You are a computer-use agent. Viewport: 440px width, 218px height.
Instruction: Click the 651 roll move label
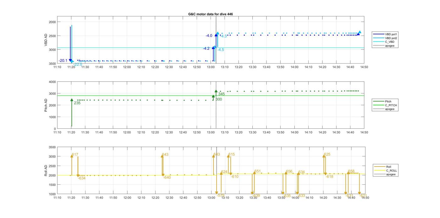coord(258,171)
